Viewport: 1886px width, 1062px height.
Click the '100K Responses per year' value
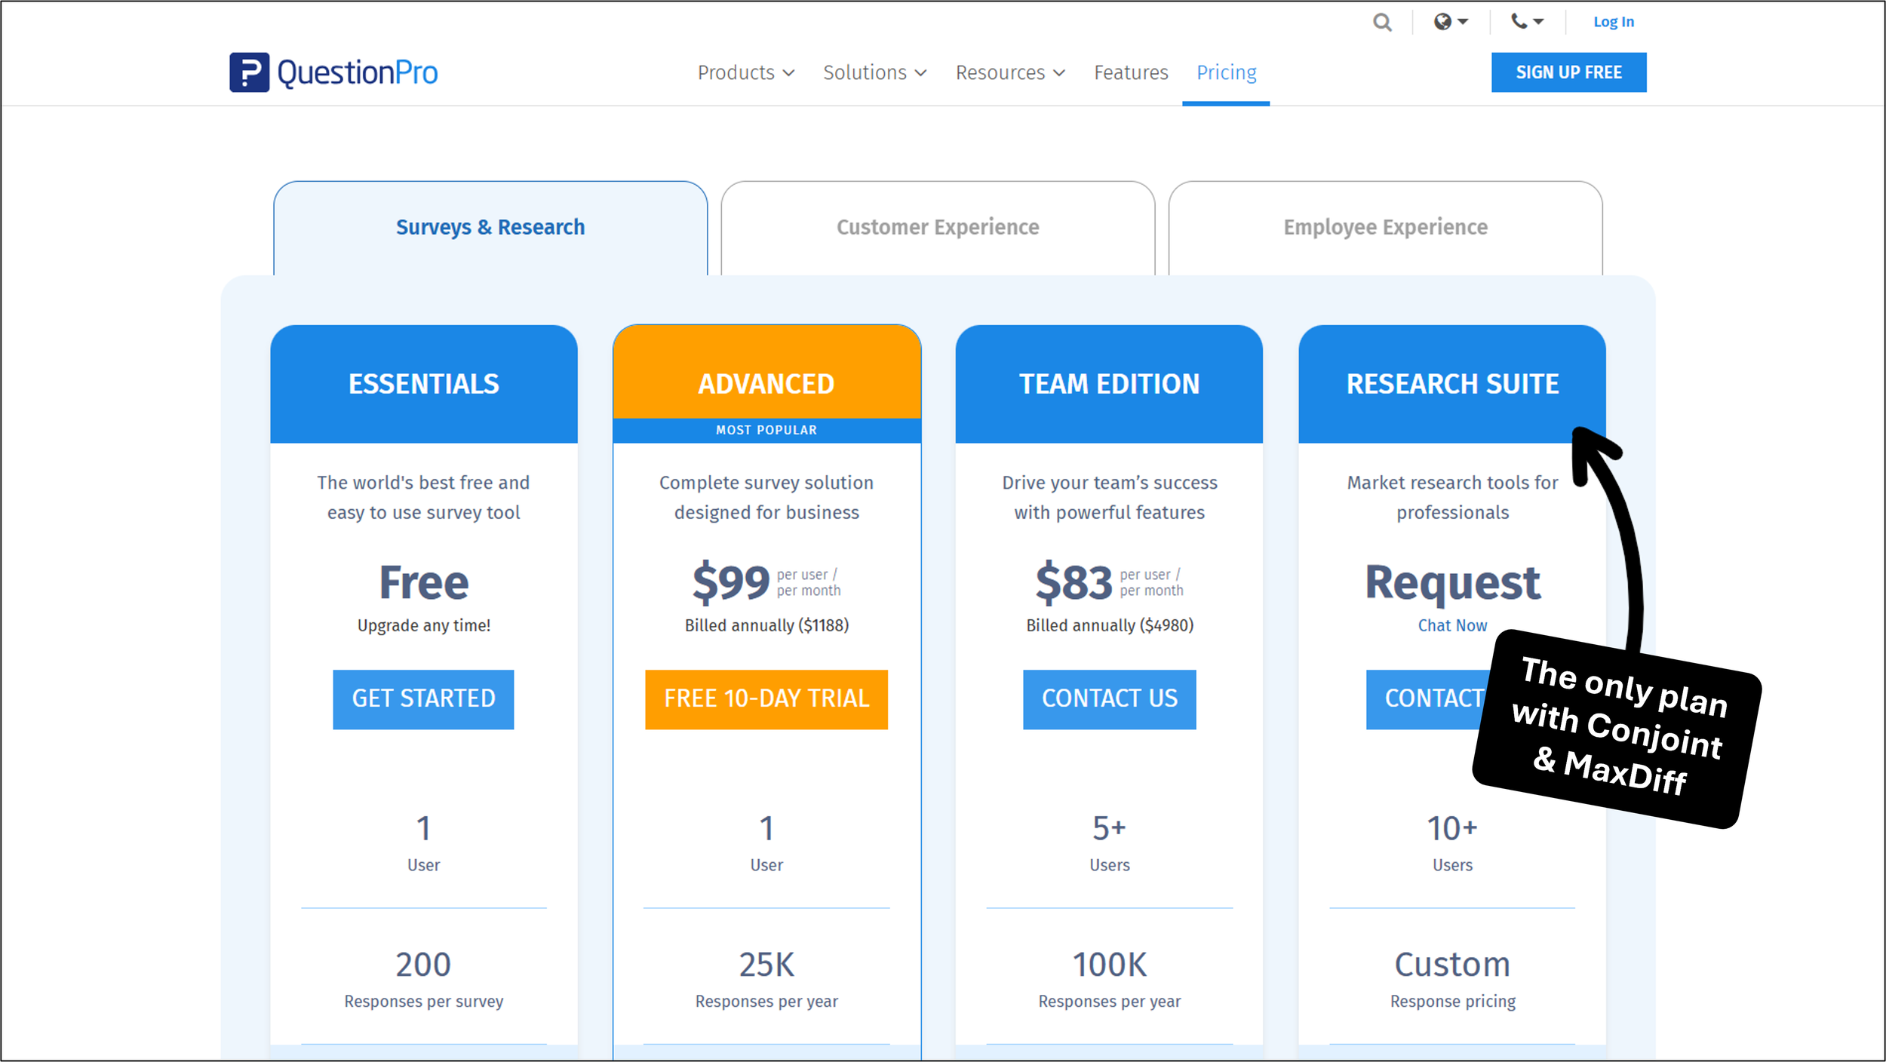pos(1109,979)
